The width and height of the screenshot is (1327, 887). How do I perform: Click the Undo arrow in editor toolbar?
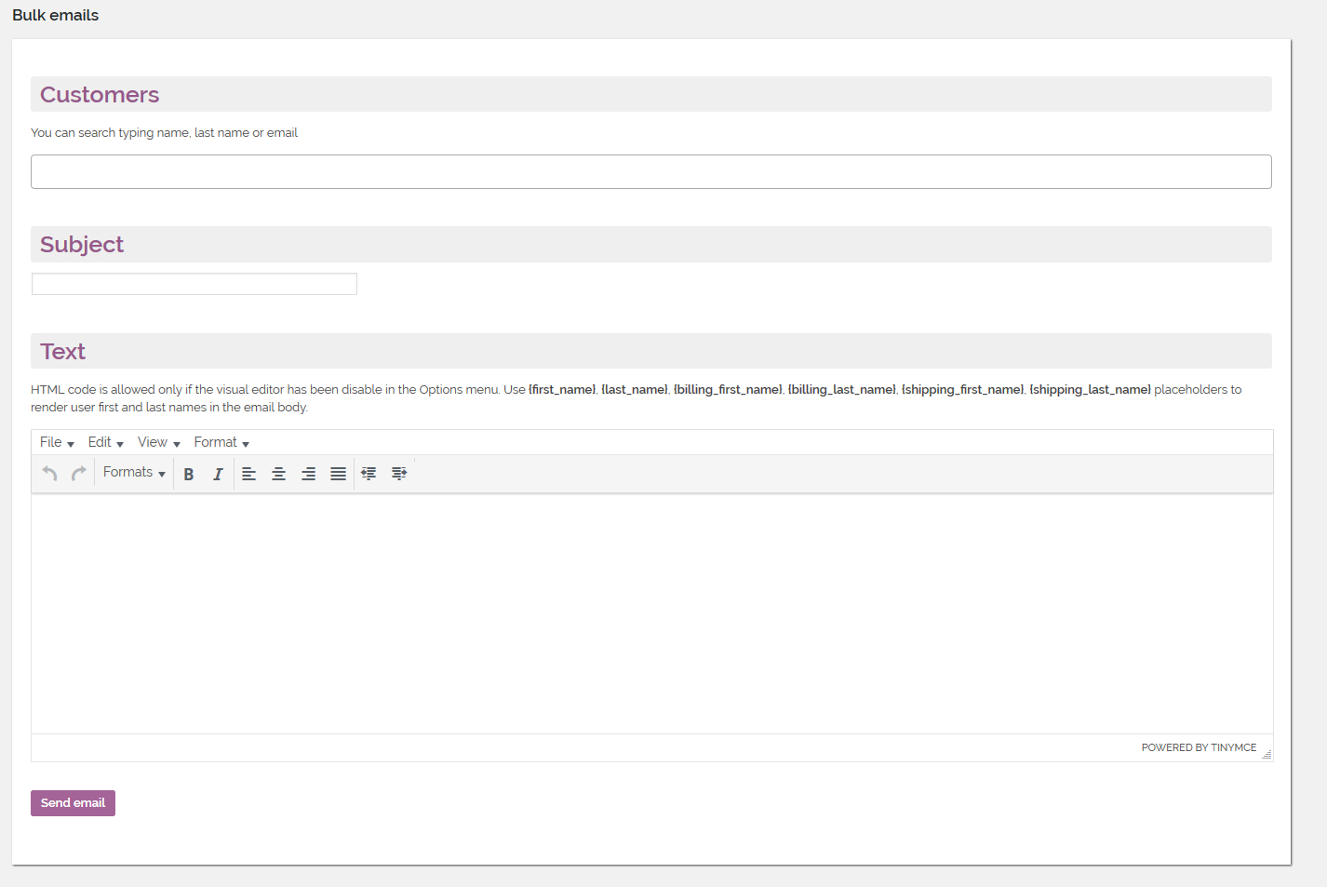50,474
